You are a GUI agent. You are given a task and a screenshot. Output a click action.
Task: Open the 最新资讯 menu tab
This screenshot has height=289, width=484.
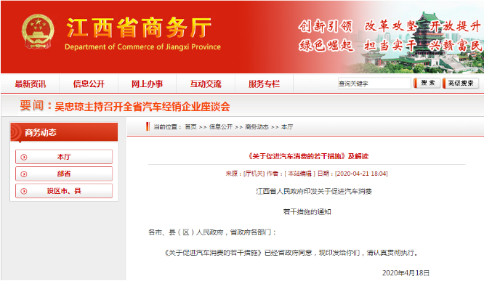pyautogui.click(x=31, y=84)
